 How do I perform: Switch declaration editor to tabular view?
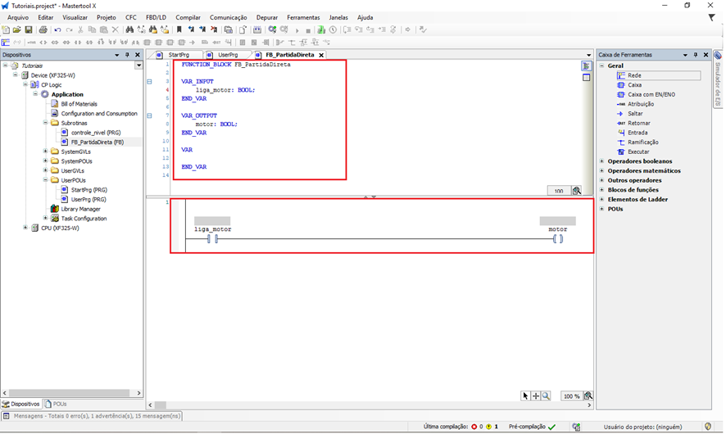pos(586,78)
